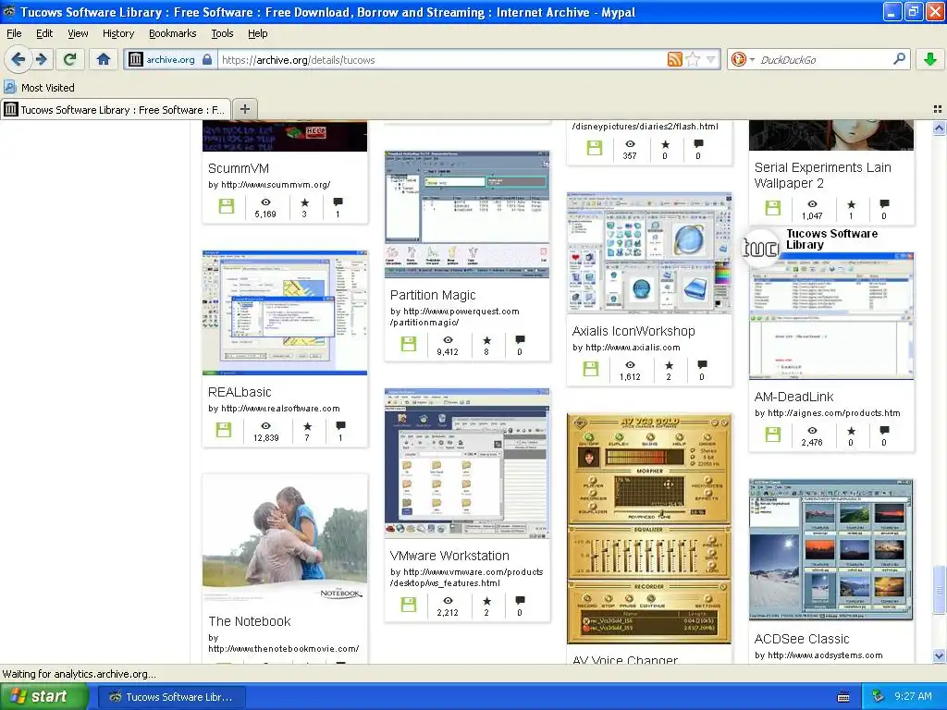The height and width of the screenshot is (710, 947).
Task: Click the Axialis IconWorkshop floppy icon
Action: 591,369
